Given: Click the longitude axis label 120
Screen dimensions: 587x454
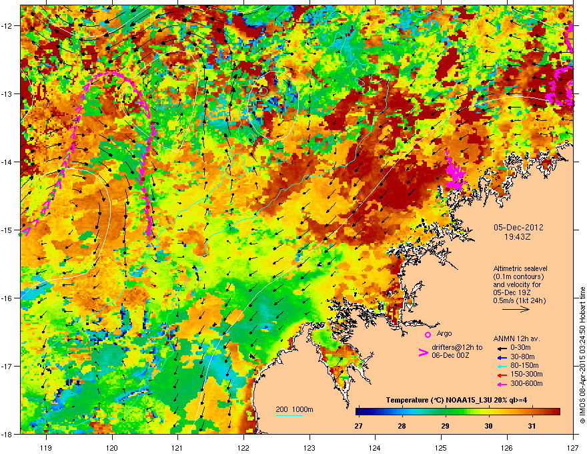Looking at the screenshot, I should (x=112, y=447).
